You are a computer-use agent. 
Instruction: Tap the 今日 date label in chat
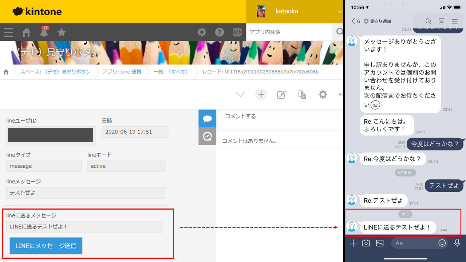(405, 214)
